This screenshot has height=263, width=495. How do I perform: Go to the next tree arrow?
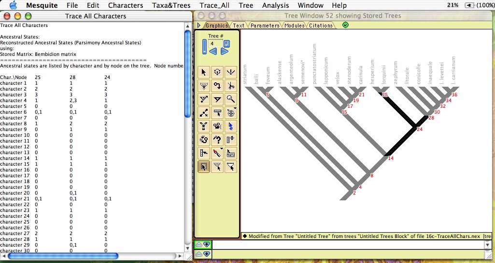point(225,52)
